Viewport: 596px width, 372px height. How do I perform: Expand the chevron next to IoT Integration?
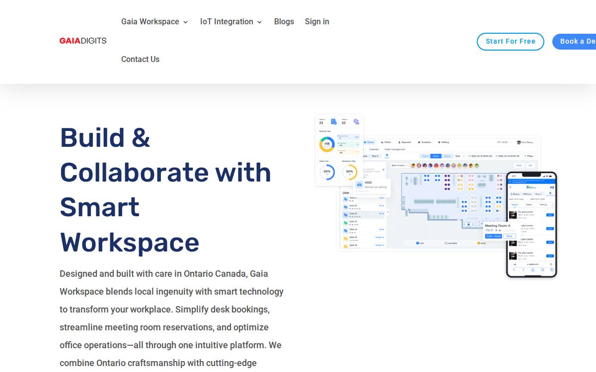(x=259, y=22)
